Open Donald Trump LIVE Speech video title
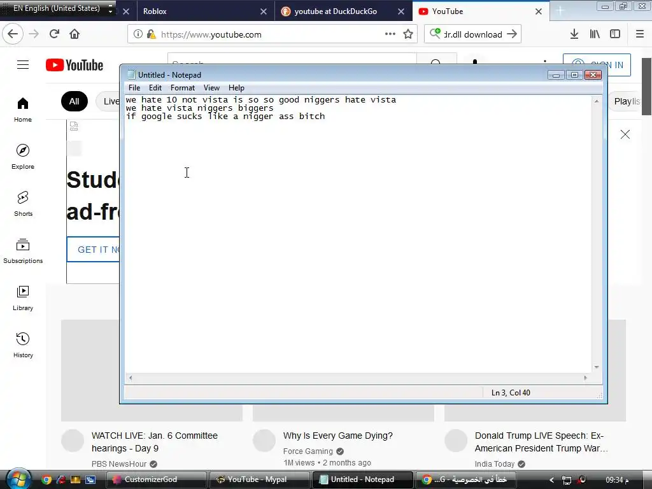Viewport: 652px width, 489px height. 541,442
